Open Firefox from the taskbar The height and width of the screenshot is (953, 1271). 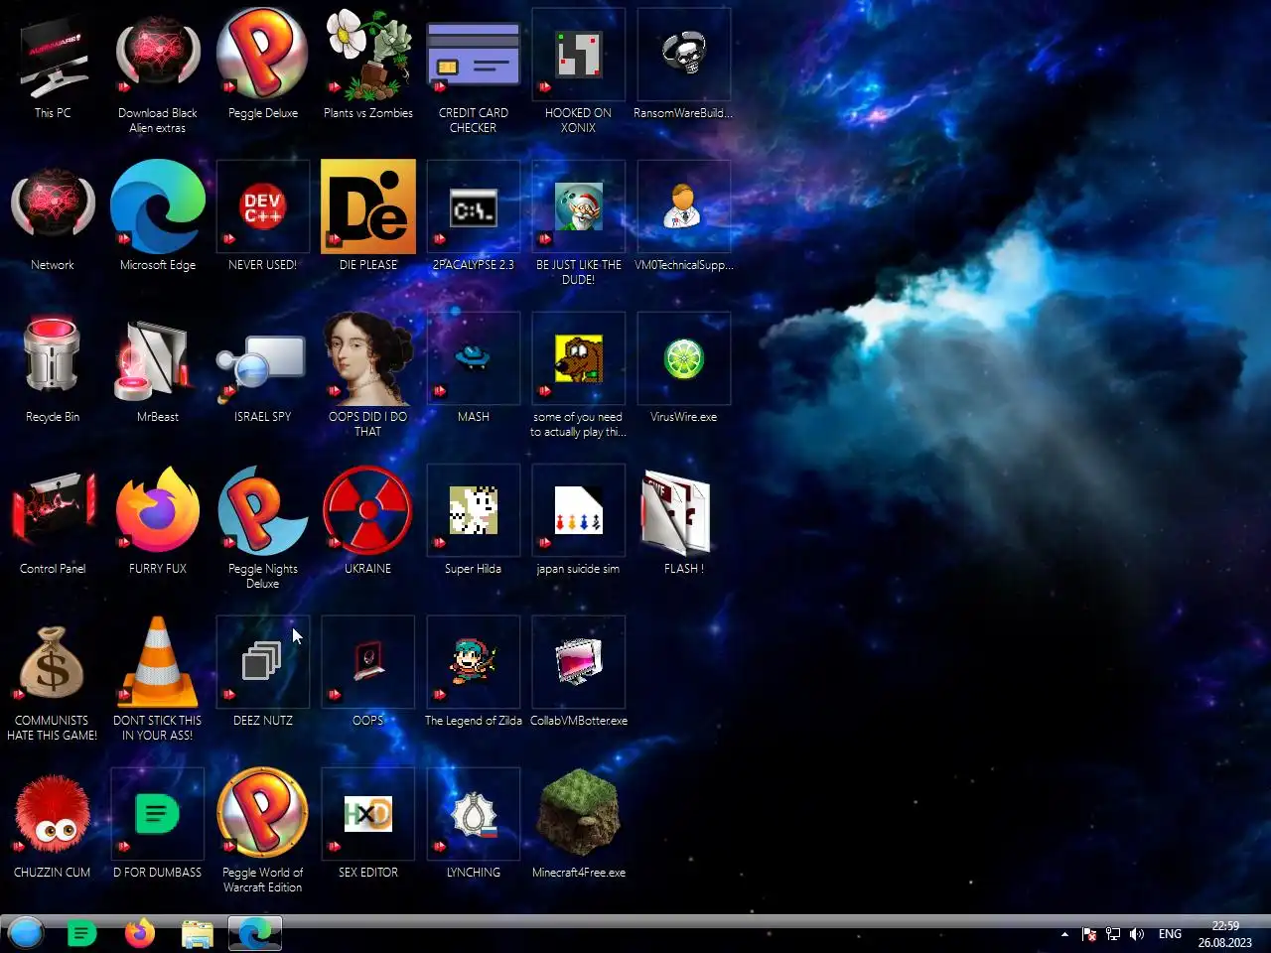coord(140,933)
